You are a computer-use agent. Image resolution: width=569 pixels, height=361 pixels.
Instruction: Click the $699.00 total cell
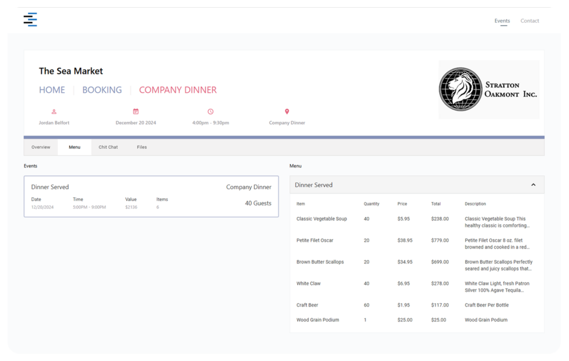click(x=440, y=262)
